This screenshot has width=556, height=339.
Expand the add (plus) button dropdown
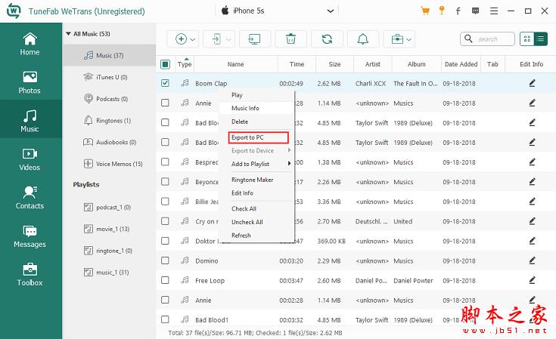coord(192,39)
